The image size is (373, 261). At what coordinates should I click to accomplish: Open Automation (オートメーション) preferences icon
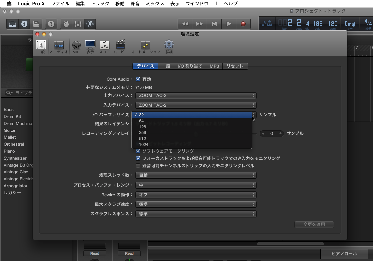pos(145,47)
